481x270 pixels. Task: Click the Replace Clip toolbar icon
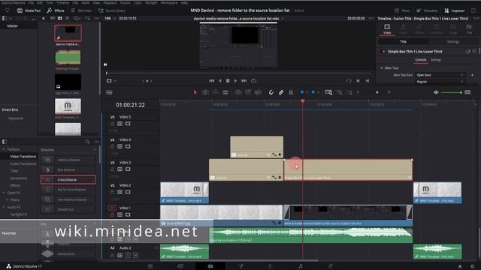[258, 92]
